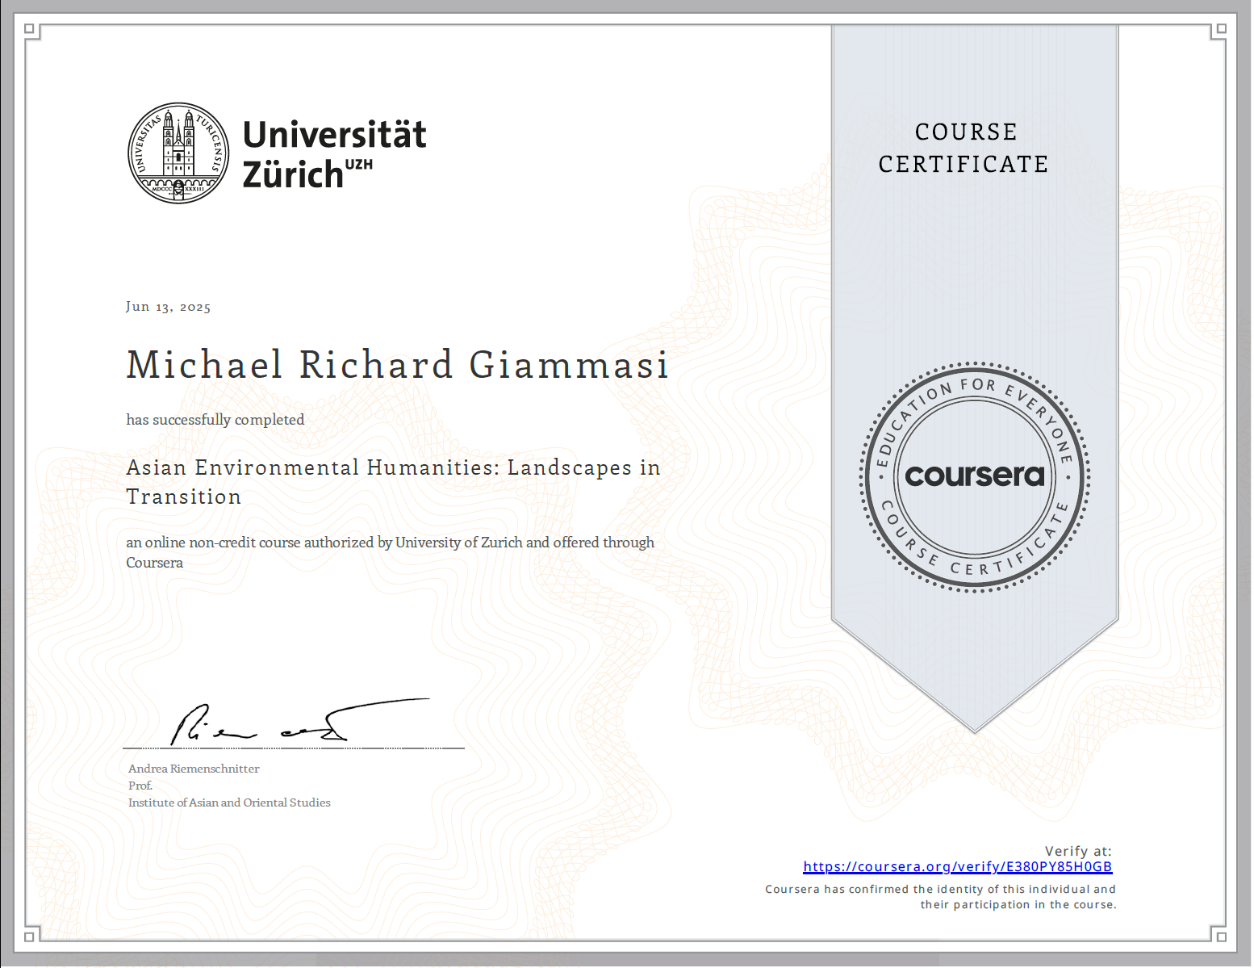Image resolution: width=1254 pixels, height=968 pixels.
Task: Click the title "Prof." under the signature
Action: click(140, 786)
